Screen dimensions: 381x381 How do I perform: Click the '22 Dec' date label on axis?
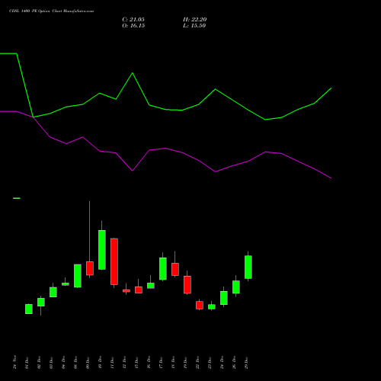point(197,363)
